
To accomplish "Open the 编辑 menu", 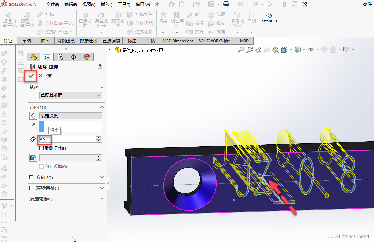I will pos(71,4).
